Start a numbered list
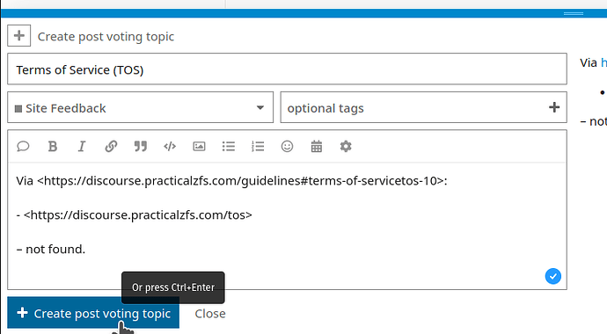607x334 pixels. pos(258,147)
